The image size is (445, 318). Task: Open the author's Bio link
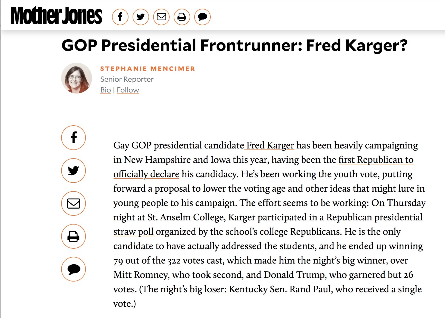click(x=106, y=90)
